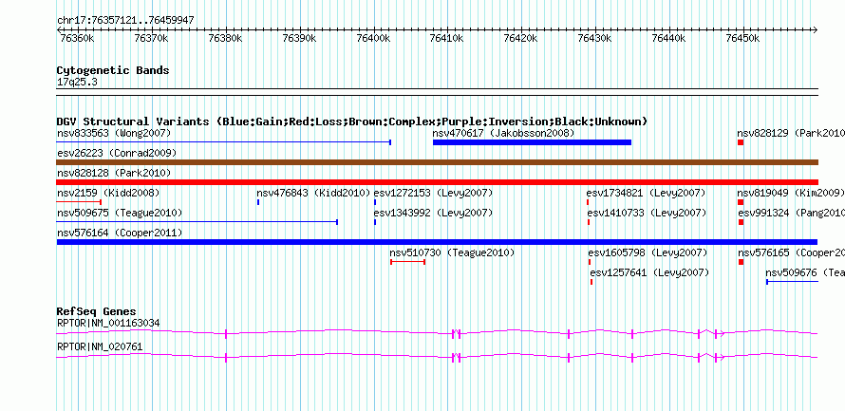
Task: Open nsv828128 (Park2010) label
Action: (x=114, y=173)
